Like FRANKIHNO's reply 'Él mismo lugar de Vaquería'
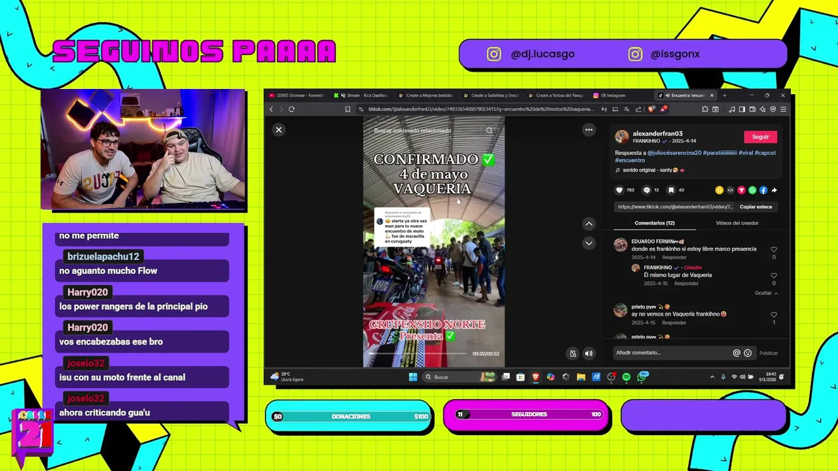This screenshot has width=838, height=471. [x=774, y=275]
